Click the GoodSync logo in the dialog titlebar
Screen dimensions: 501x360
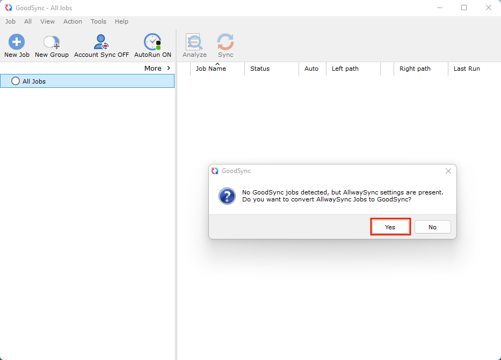coord(215,171)
